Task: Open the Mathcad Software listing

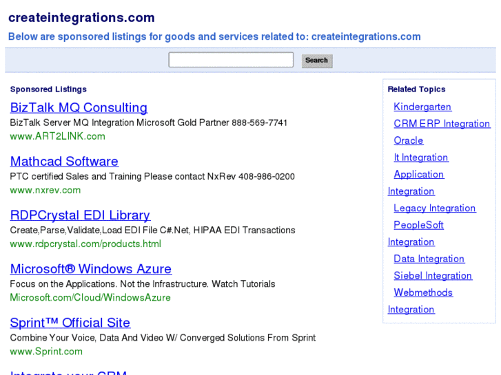Action: [64, 162]
